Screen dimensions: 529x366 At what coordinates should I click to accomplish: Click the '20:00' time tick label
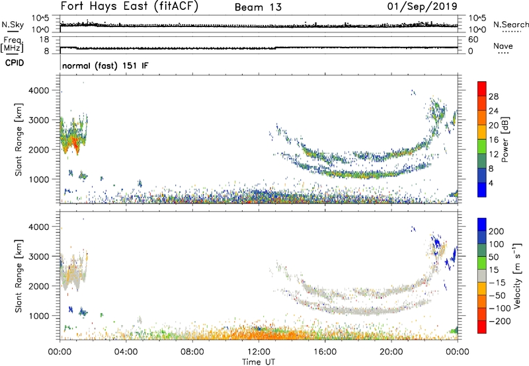391,352
